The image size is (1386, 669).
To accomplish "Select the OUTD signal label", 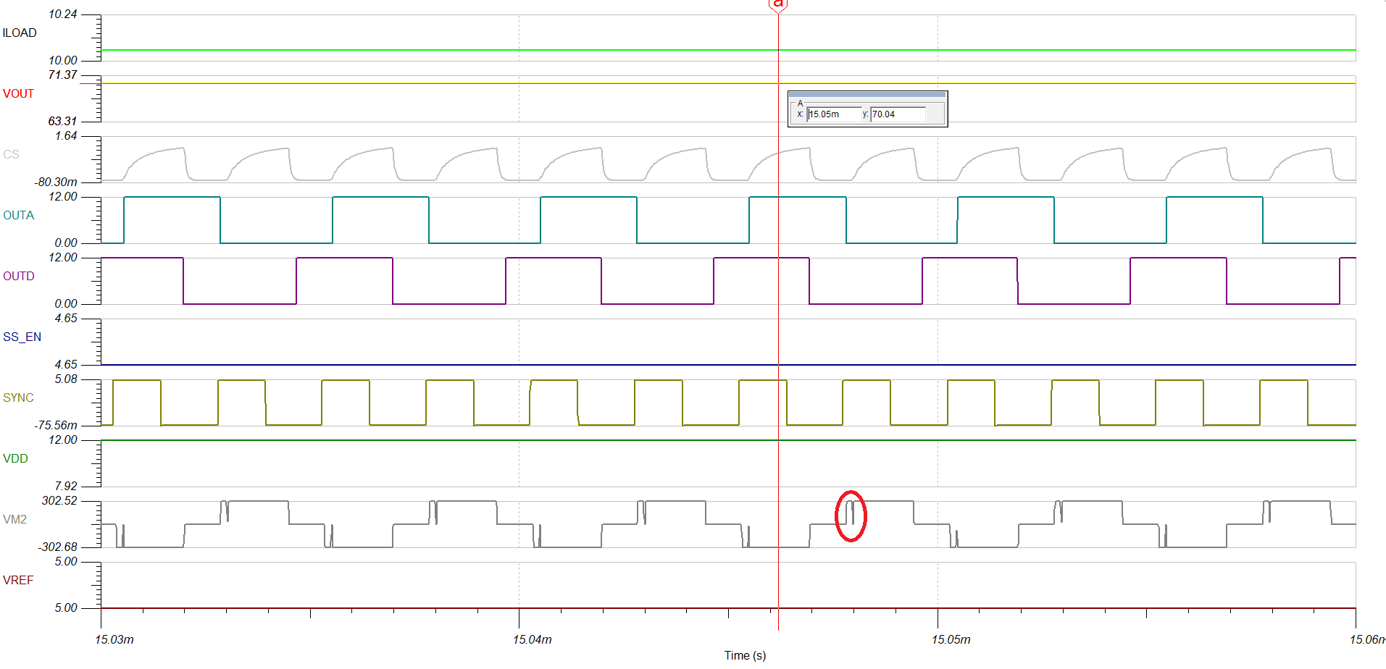I will click(18, 277).
